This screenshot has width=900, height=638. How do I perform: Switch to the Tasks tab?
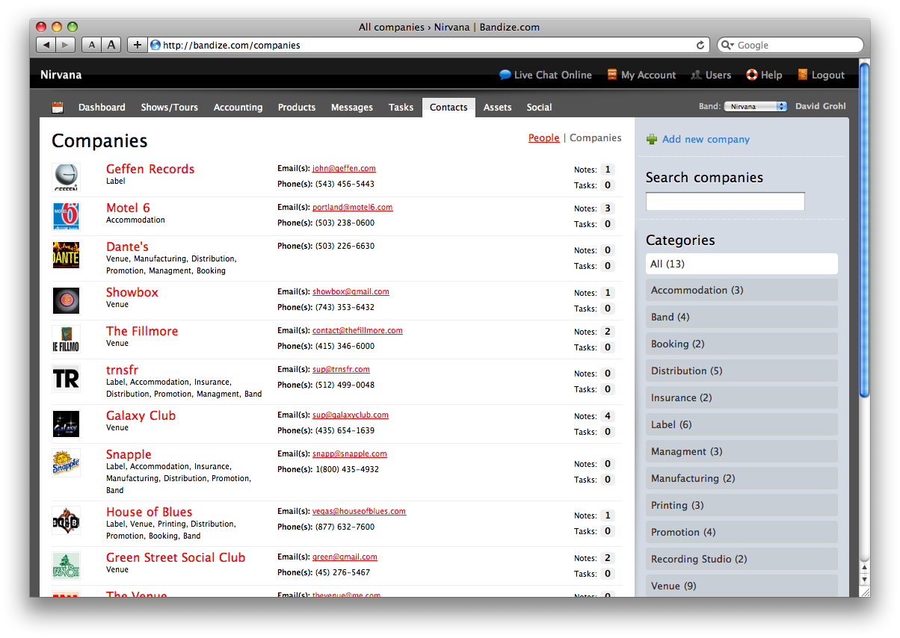401,108
